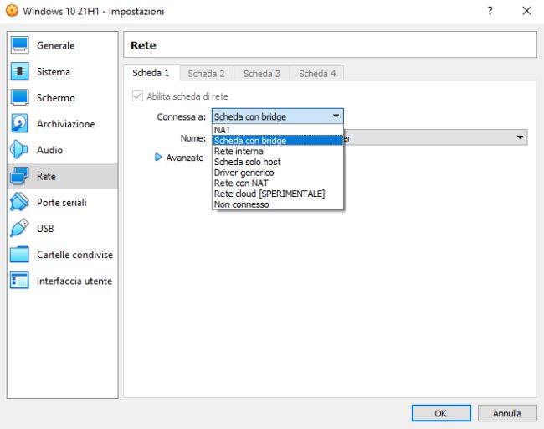Click the Rete label in sidebar
Image resolution: width=544 pixels, height=429 pixels.
point(46,176)
